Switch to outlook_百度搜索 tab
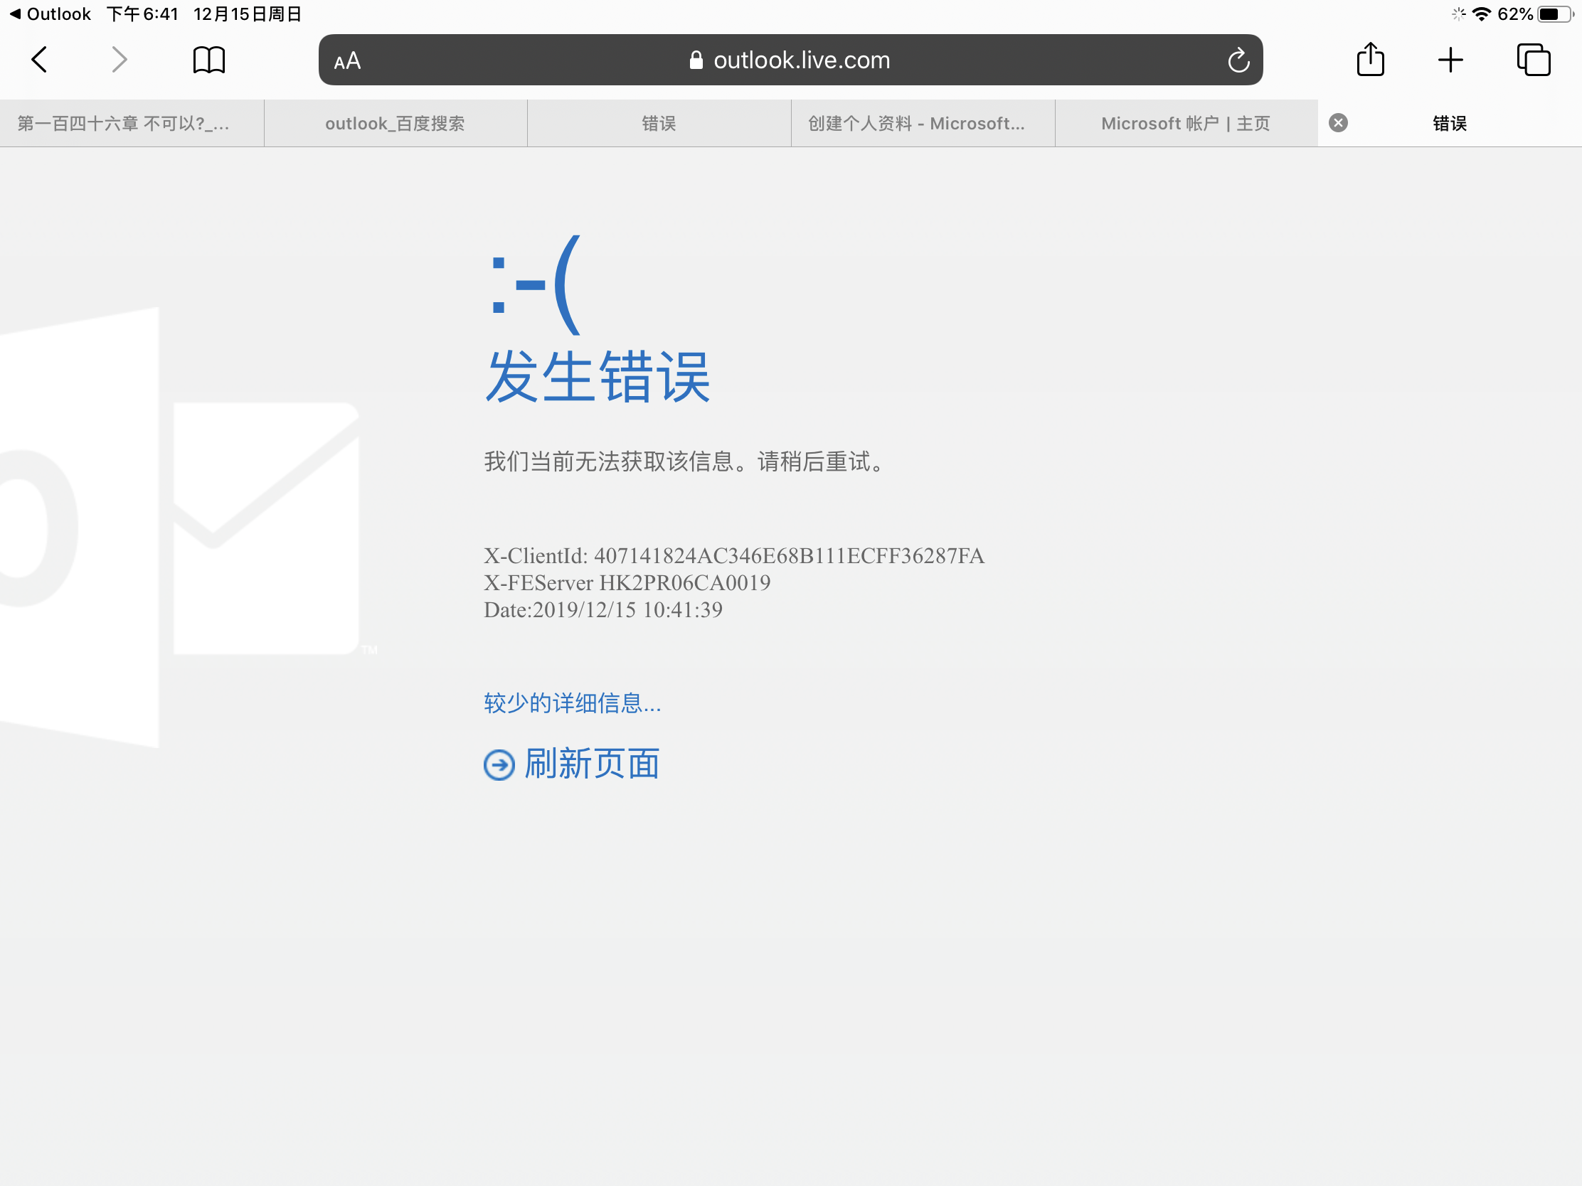Screen dimensions: 1582x1186 click(395, 124)
